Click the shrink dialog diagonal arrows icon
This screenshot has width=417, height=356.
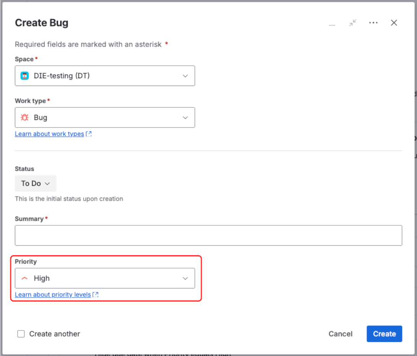coord(353,23)
